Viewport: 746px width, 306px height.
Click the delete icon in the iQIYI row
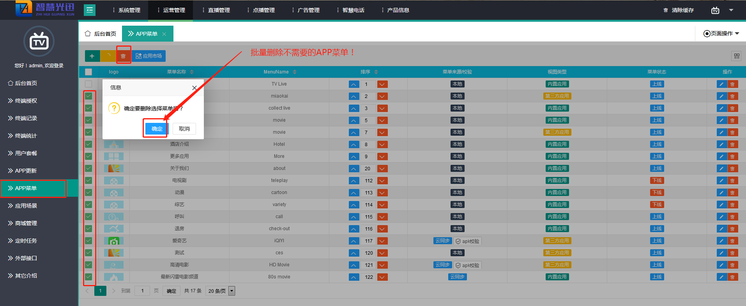click(732, 241)
